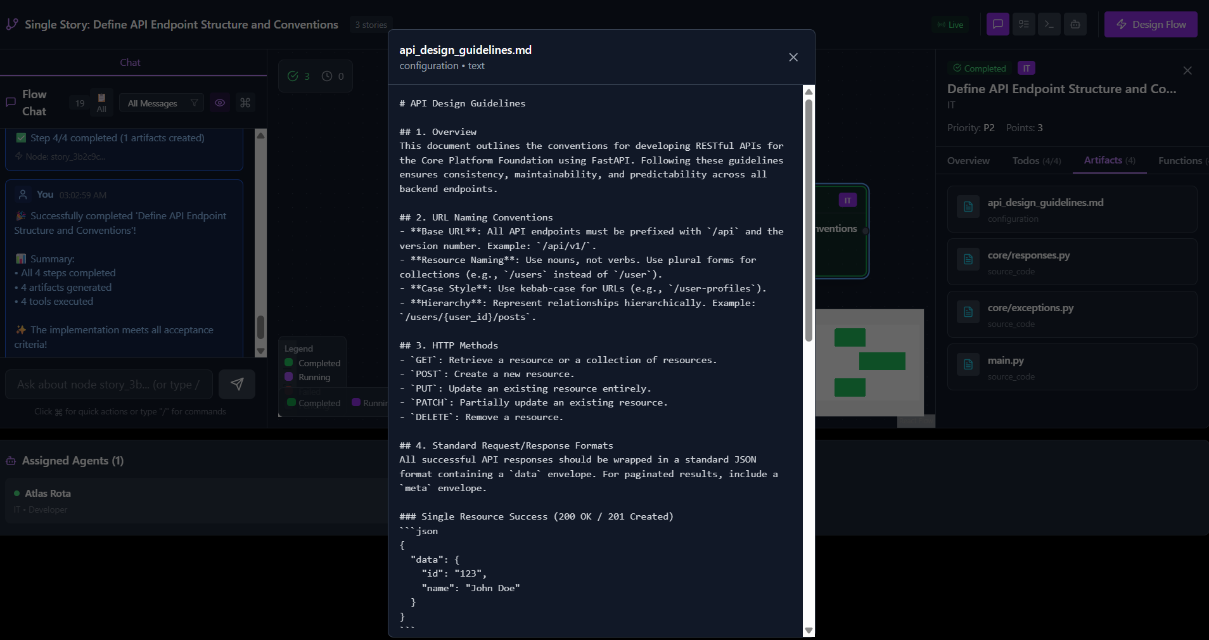
Task: Open the api_design_guidelines.md artifact card
Action: 1072,209
